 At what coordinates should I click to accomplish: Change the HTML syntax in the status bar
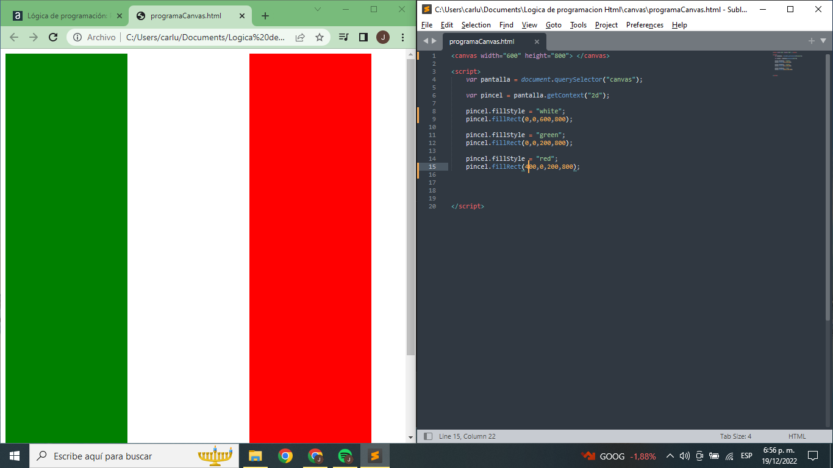click(x=797, y=436)
